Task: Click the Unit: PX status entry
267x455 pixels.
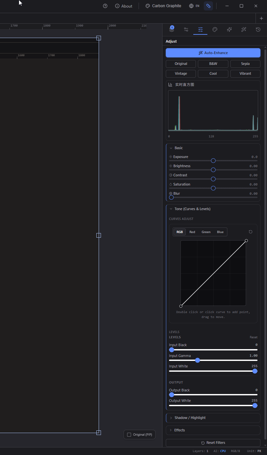Action: [254, 451]
